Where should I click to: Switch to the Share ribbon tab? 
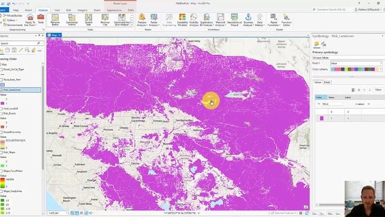click(x=97, y=10)
